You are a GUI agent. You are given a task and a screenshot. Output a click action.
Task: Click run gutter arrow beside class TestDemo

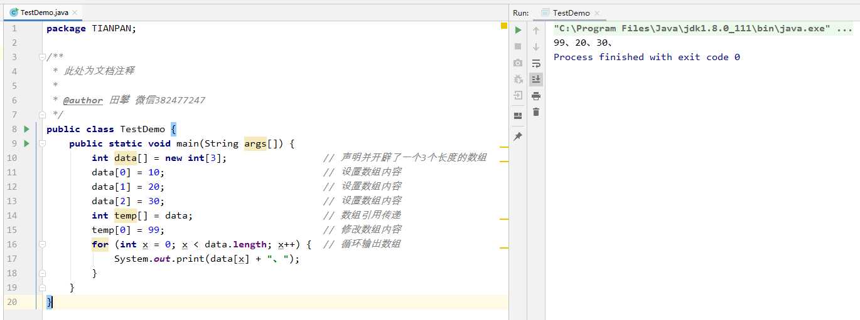point(26,129)
